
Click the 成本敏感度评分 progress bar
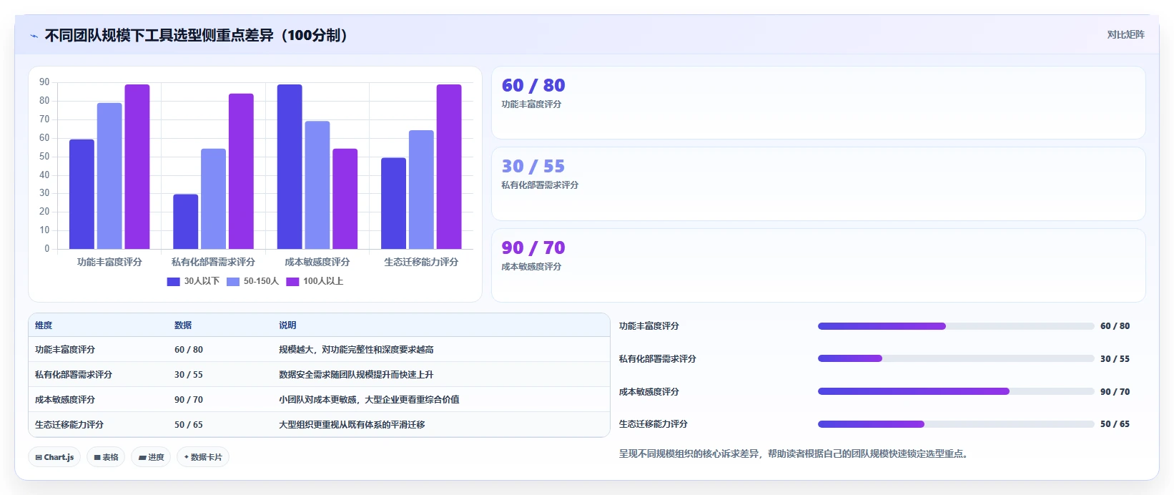tap(956, 391)
